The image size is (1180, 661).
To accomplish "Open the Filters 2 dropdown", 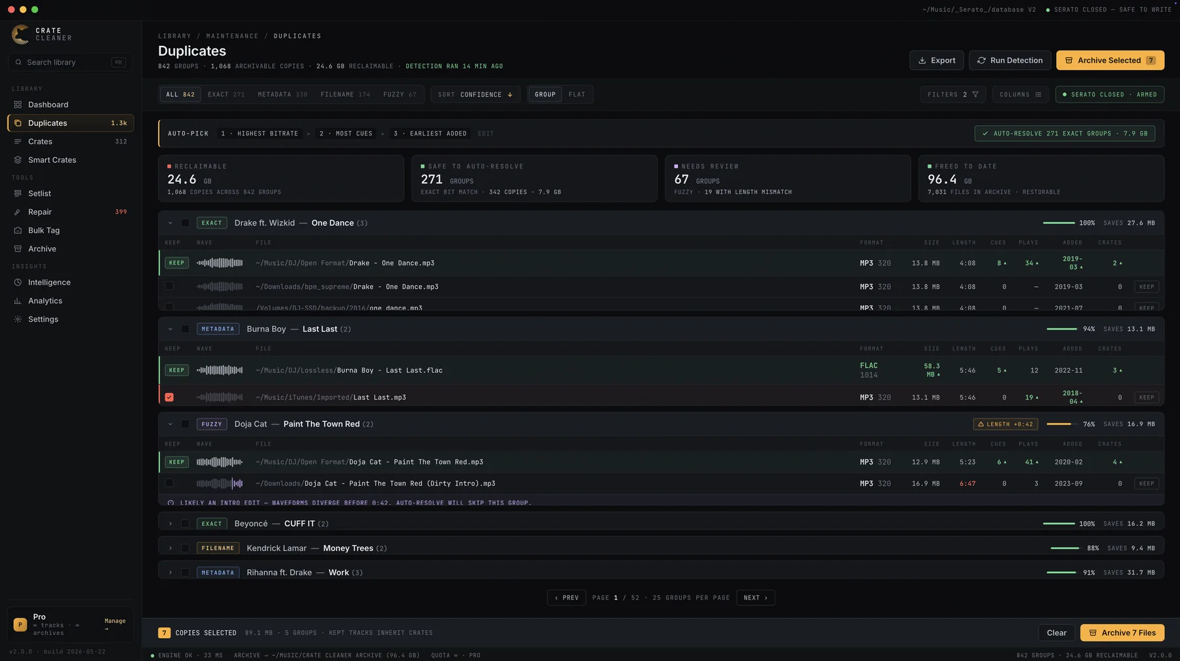I will [953, 94].
